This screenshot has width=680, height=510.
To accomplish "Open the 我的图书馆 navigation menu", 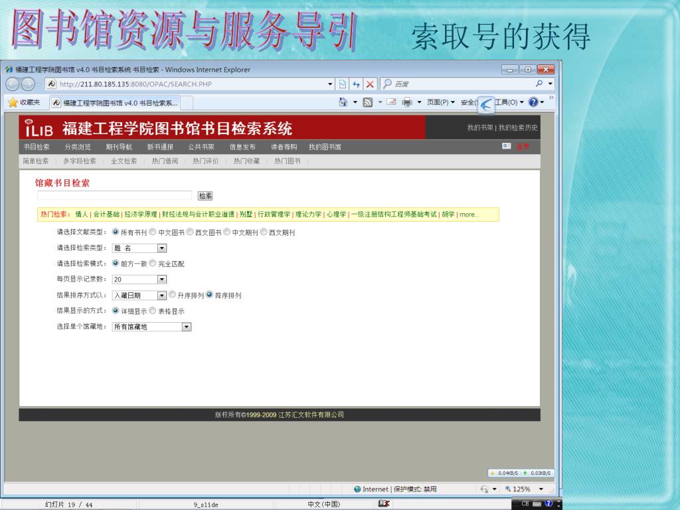I will [325, 147].
